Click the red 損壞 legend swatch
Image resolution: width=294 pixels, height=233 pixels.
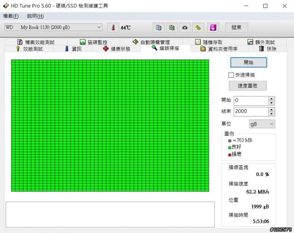tap(230, 155)
